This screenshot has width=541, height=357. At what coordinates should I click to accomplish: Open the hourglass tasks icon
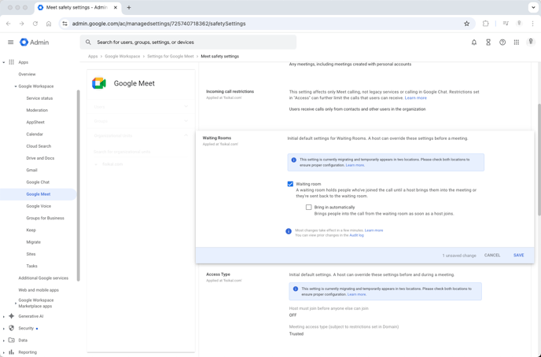click(x=488, y=42)
